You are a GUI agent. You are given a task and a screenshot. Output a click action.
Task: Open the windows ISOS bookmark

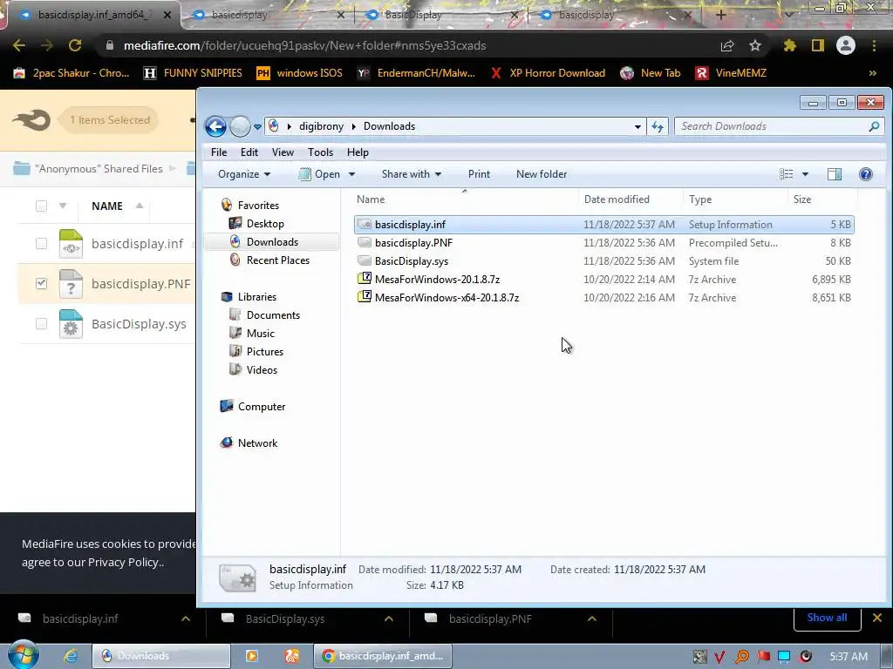299,73
